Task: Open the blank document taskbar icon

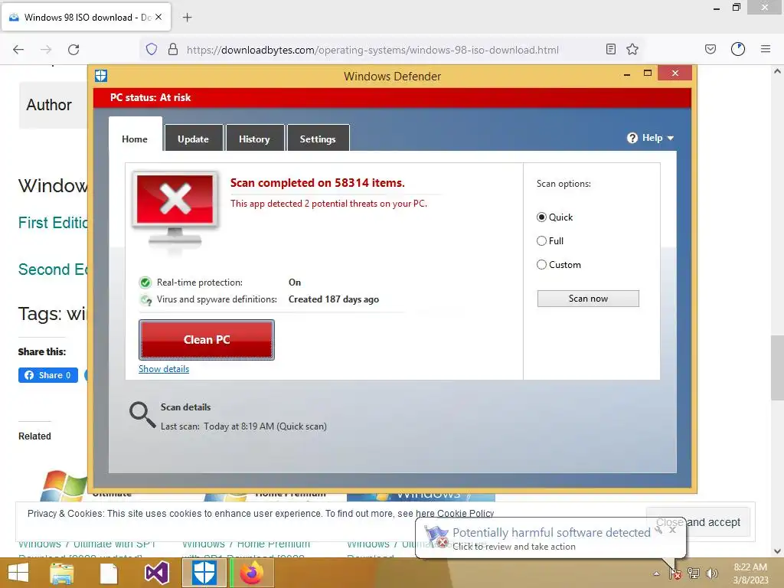Action: [x=109, y=573]
